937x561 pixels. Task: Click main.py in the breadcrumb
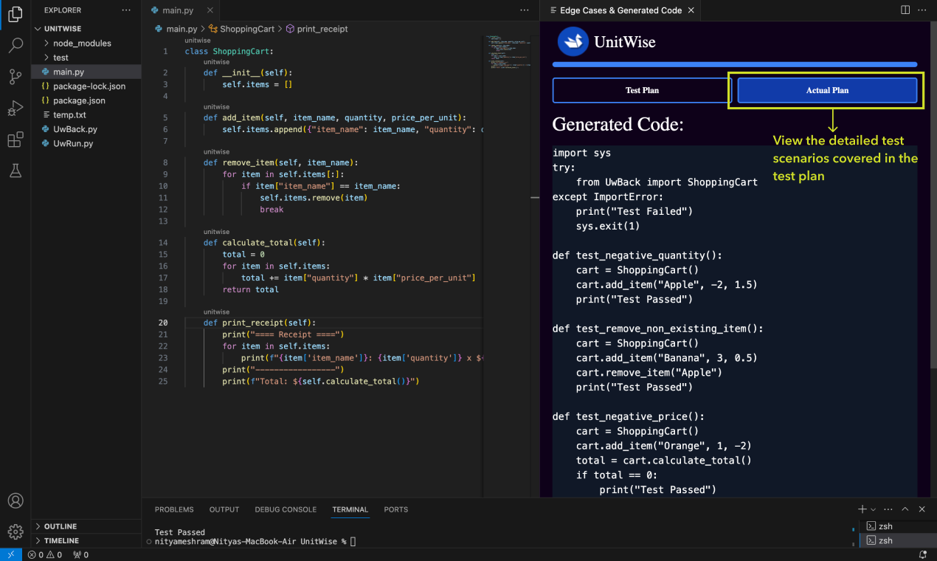(176, 29)
